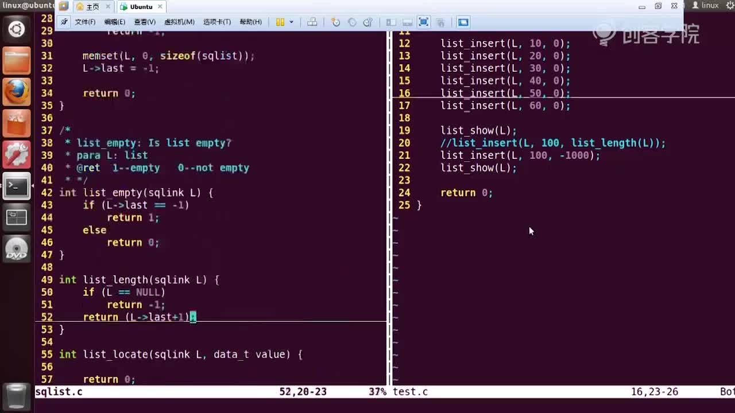Open System Settings from the dock
This screenshot has height=413, width=735.
(17, 155)
